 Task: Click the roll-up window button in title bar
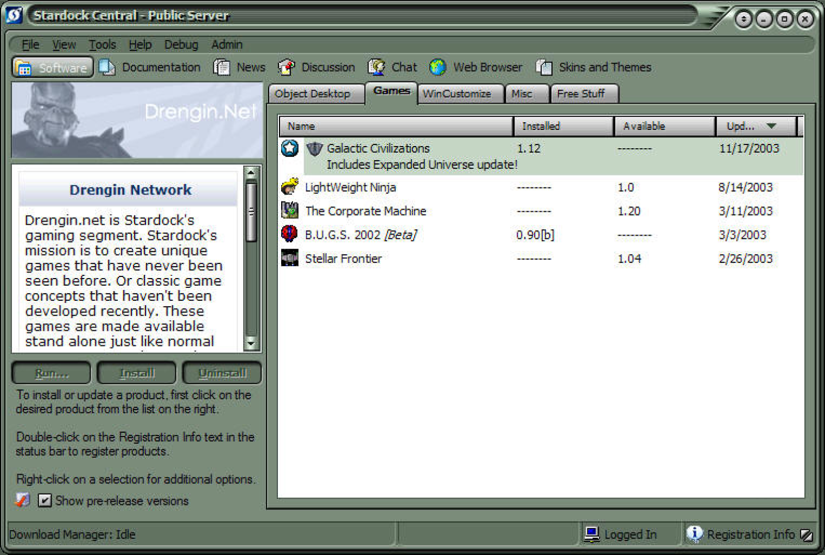point(744,20)
